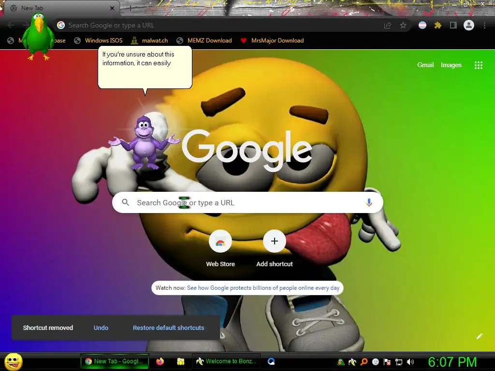Toggle the Chrome side panel
The height and width of the screenshot is (371, 495).
pos(453,25)
